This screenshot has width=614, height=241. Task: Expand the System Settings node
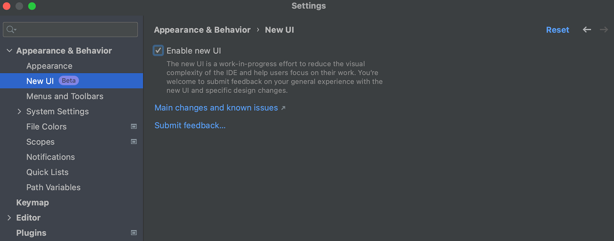pos(19,112)
